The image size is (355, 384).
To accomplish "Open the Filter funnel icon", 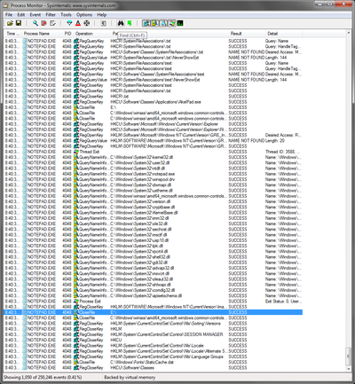I will tap(69, 23).
